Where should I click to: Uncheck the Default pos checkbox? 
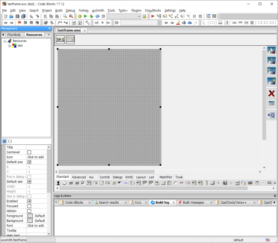point(29,162)
